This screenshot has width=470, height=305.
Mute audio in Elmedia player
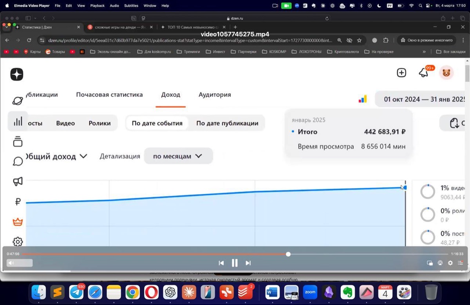(x=11, y=263)
